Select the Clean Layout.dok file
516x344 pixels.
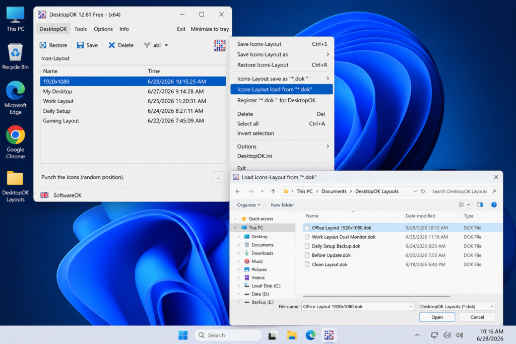(402, 264)
